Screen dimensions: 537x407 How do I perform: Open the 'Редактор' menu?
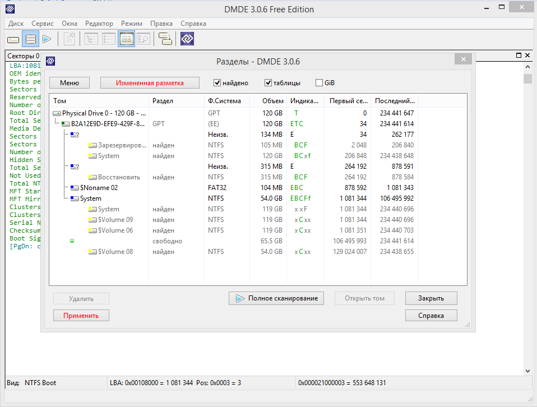tap(99, 24)
